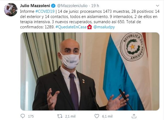Click the 6,1 mil likes count
The height and width of the screenshot is (120, 164).
[107, 116]
